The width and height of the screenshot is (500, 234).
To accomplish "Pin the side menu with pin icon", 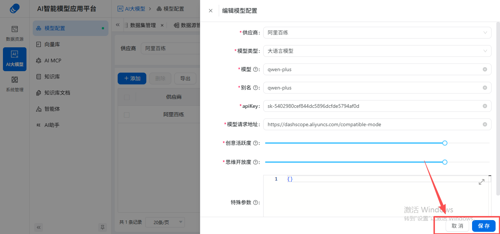I will (102, 227).
